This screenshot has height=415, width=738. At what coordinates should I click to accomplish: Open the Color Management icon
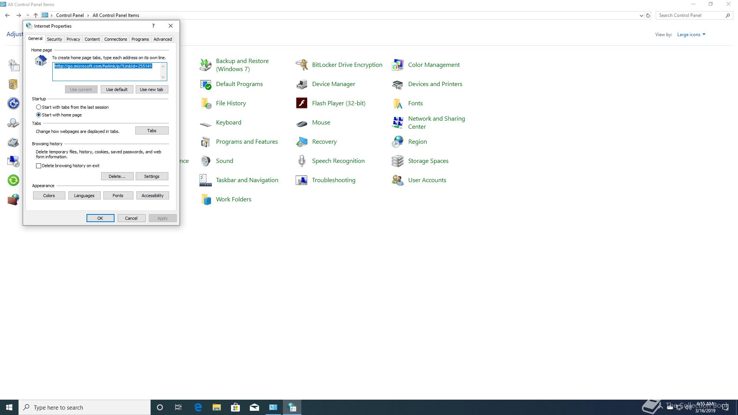click(x=397, y=65)
